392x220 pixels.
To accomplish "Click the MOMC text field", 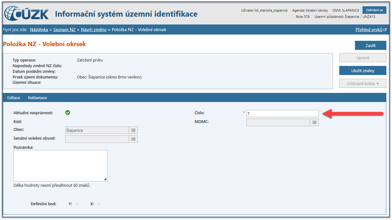I will click(278, 122).
